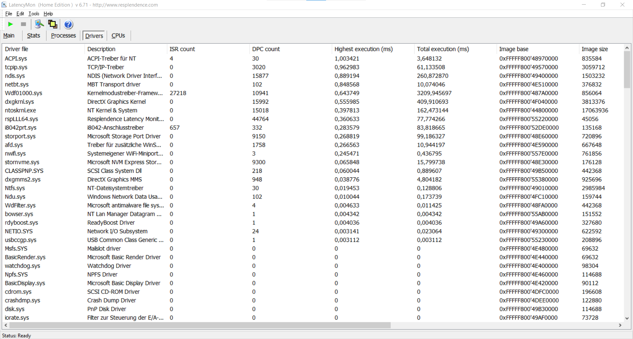This screenshot has height=339, width=633.
Task: Select the netbt.sys driver row
Action: click(x=313, y=85)
